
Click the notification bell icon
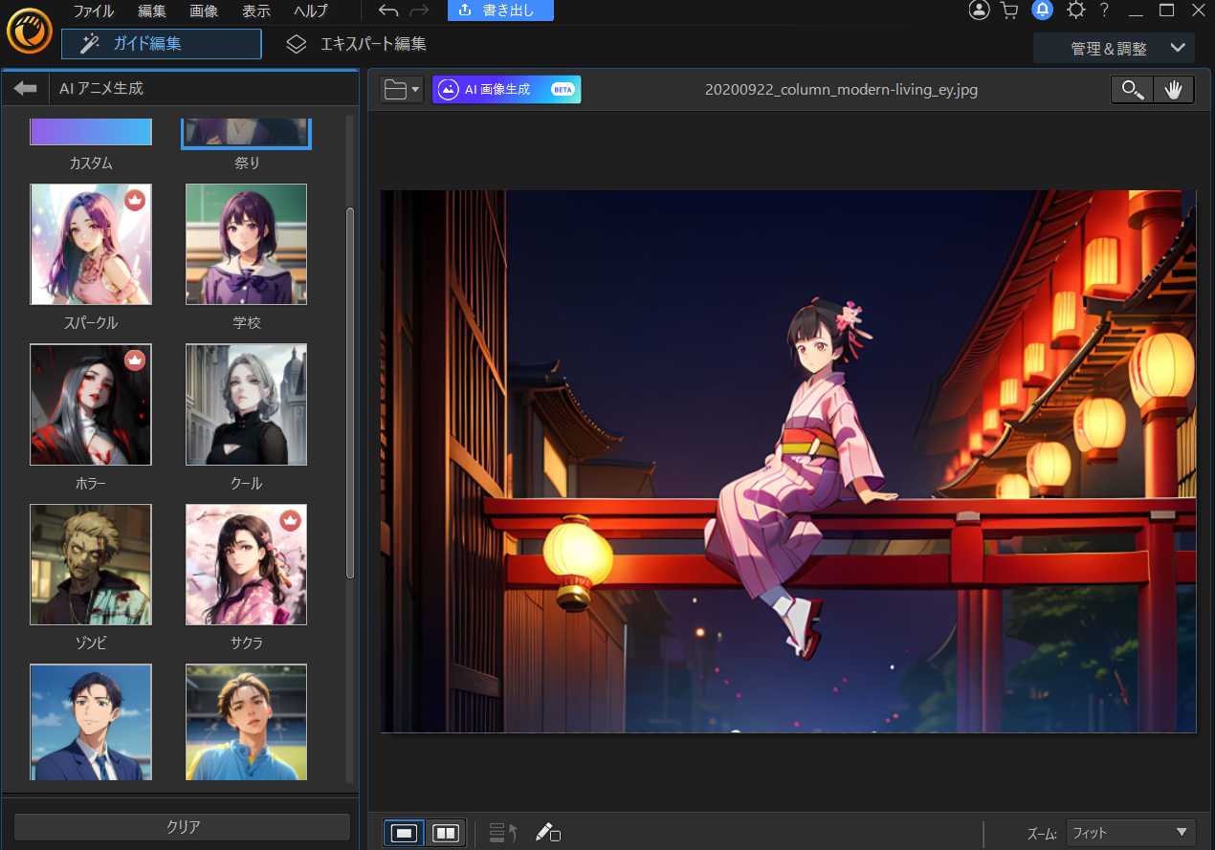click(x=1042, y=11)
